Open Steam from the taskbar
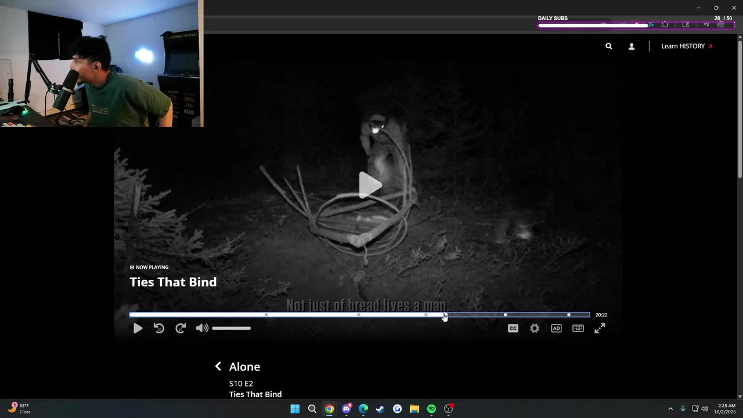This screenshot has height=418, width=743. pos(380,409)
